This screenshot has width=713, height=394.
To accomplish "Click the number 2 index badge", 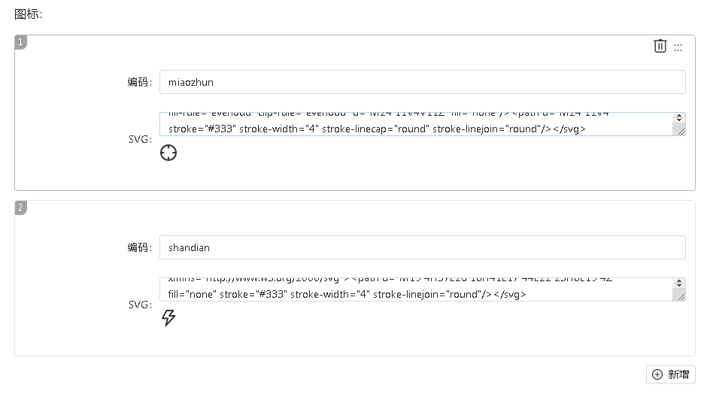I will coord(20,208).
